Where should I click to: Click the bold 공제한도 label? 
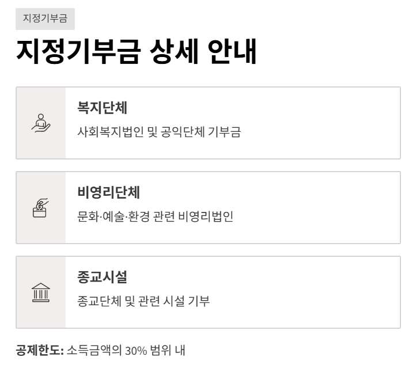40,350
